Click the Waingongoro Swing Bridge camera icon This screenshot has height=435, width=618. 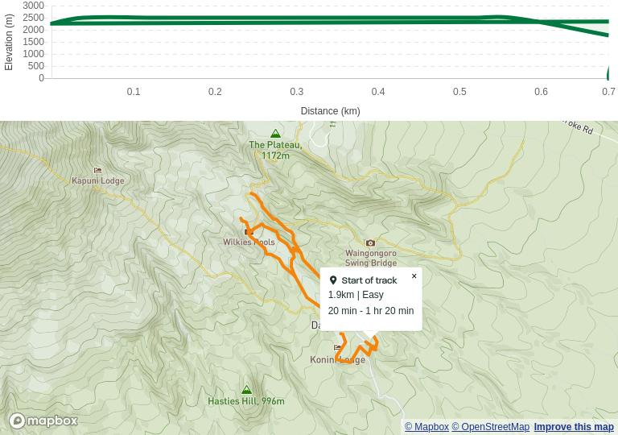pyautogui.click(x=370, y=242)
